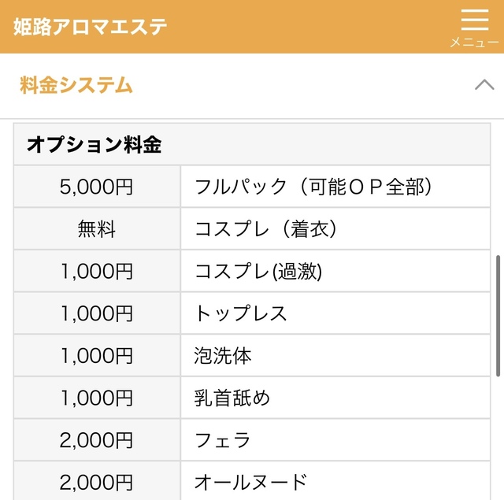504x500 pixels.
Task: Click the 5,000円 price cell
Action: click(97, 187)
